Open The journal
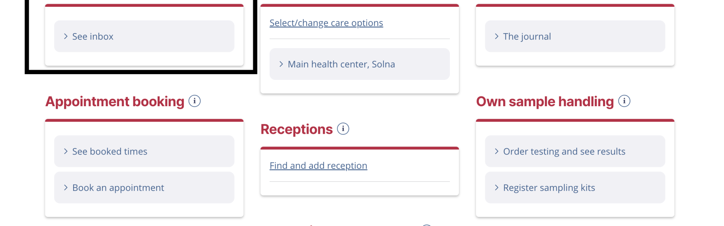The image size is (724, 226). pos(575,36)
